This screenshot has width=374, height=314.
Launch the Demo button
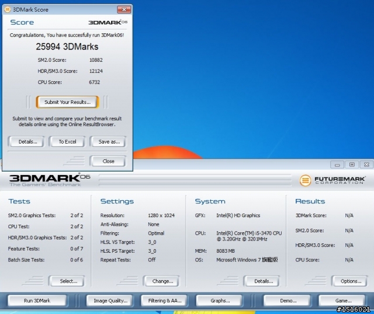tap(288, 301)
